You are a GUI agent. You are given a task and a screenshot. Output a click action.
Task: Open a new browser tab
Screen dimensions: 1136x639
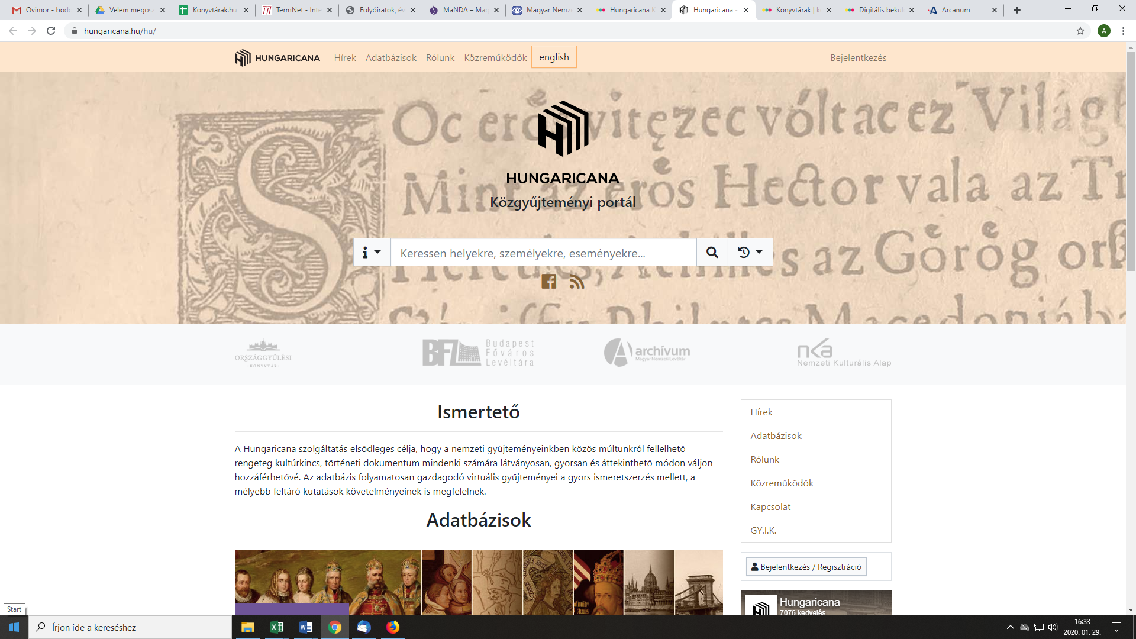[1017, 10]
